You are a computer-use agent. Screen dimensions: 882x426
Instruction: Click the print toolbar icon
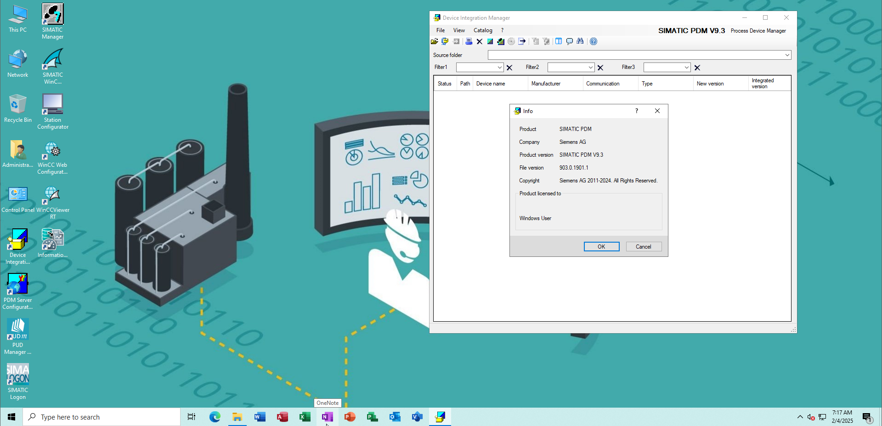pos(469,41)
